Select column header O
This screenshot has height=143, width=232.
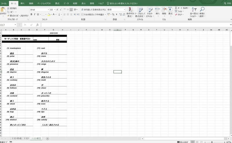coord(117,30)
